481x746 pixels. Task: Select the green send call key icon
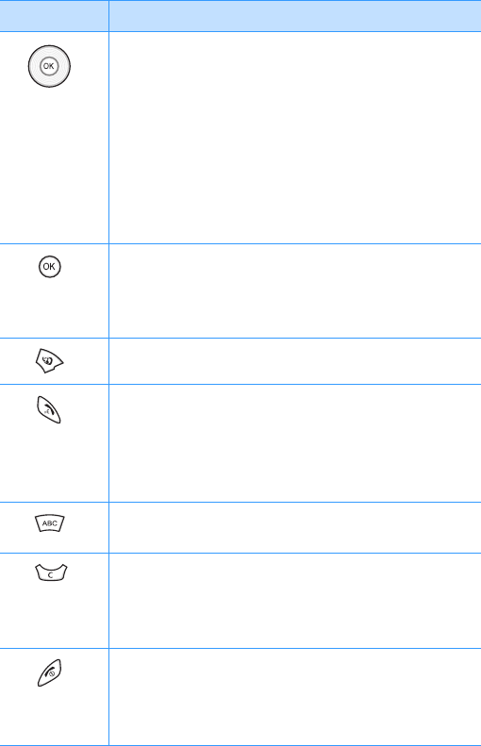pos(49,409)
